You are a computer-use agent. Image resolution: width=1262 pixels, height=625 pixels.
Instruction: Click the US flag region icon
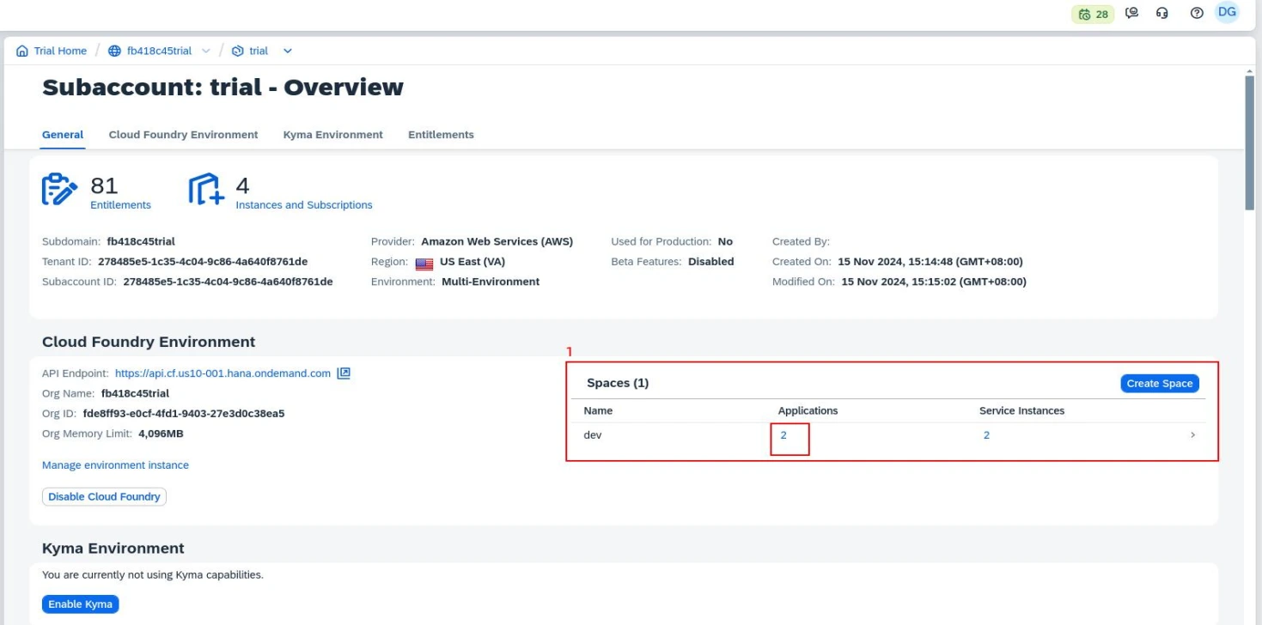tap(424, 264)
